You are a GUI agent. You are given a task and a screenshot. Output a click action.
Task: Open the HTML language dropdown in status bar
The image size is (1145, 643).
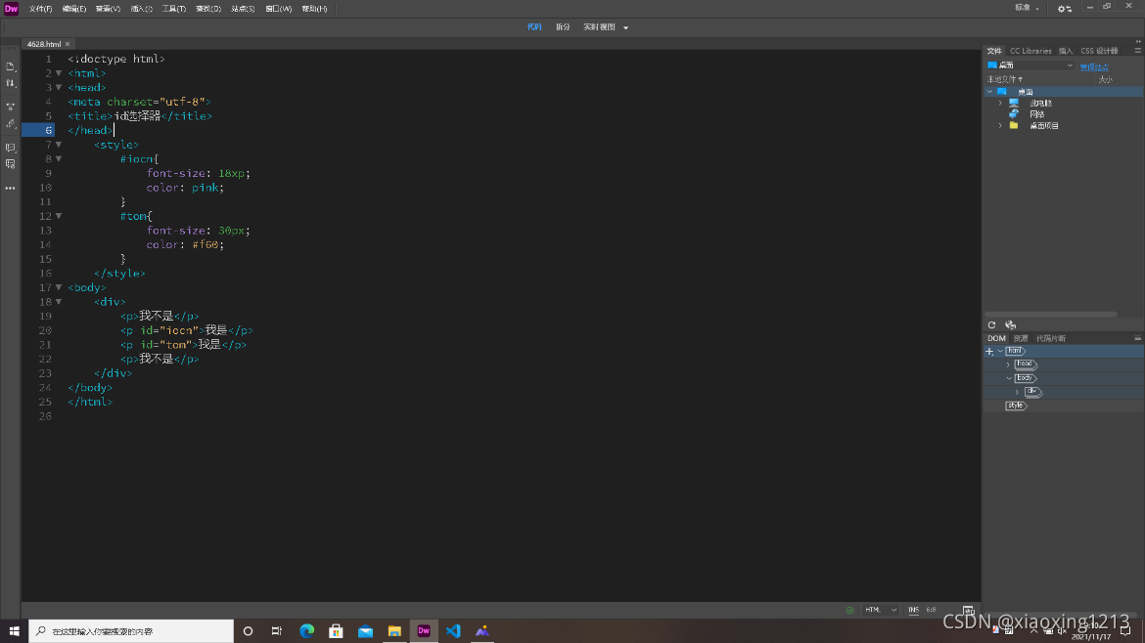pos(881,610)
